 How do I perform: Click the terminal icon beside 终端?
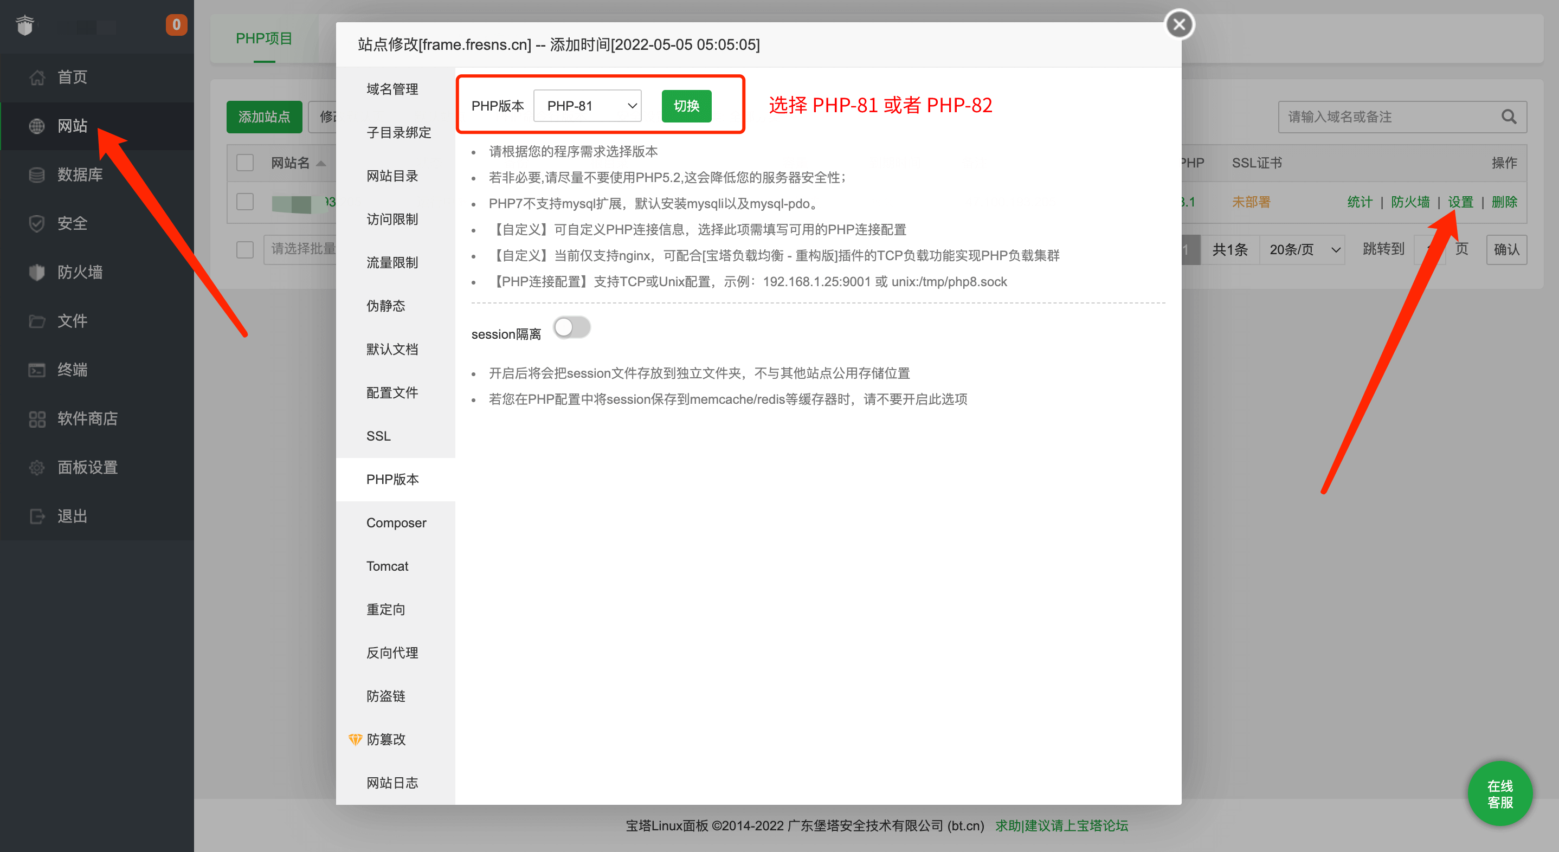[x=37, y=370]
